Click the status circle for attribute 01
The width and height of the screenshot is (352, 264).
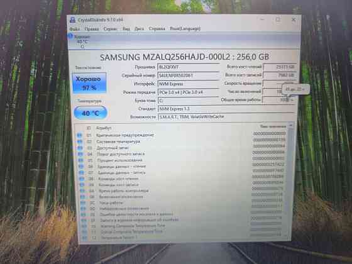tap(79, 135)
